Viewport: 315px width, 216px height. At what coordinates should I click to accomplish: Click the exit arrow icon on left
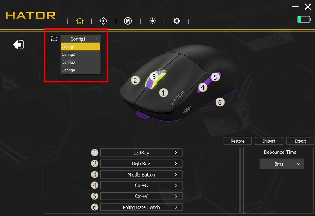pyautogui.click(x=19, y=44)
